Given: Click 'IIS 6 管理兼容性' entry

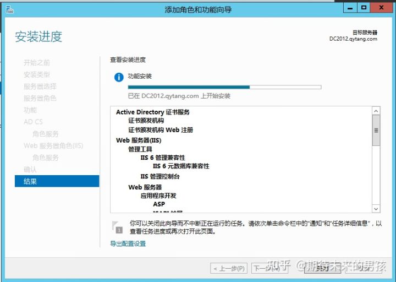Looking at the screenshot, I should 163,158.
